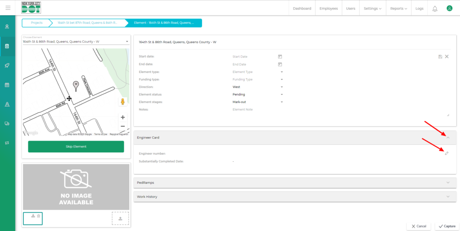Open the green user profile avatar
This screenshot has height=231, width=460.
click(x=449, y=9)
